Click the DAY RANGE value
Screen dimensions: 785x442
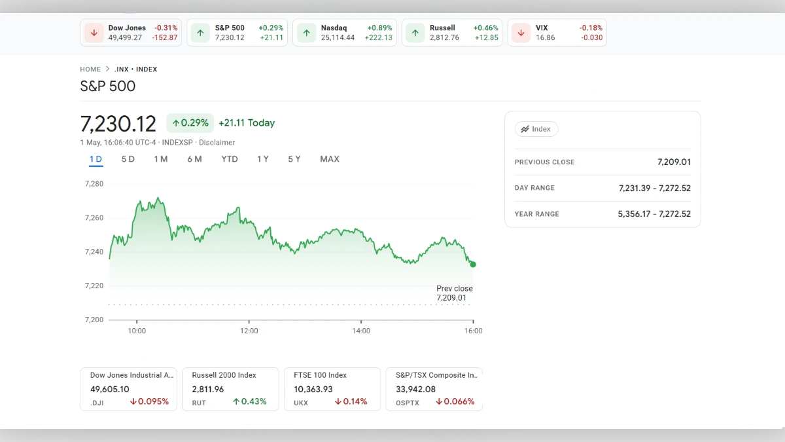pyautogui.click(x=655, y=188)
